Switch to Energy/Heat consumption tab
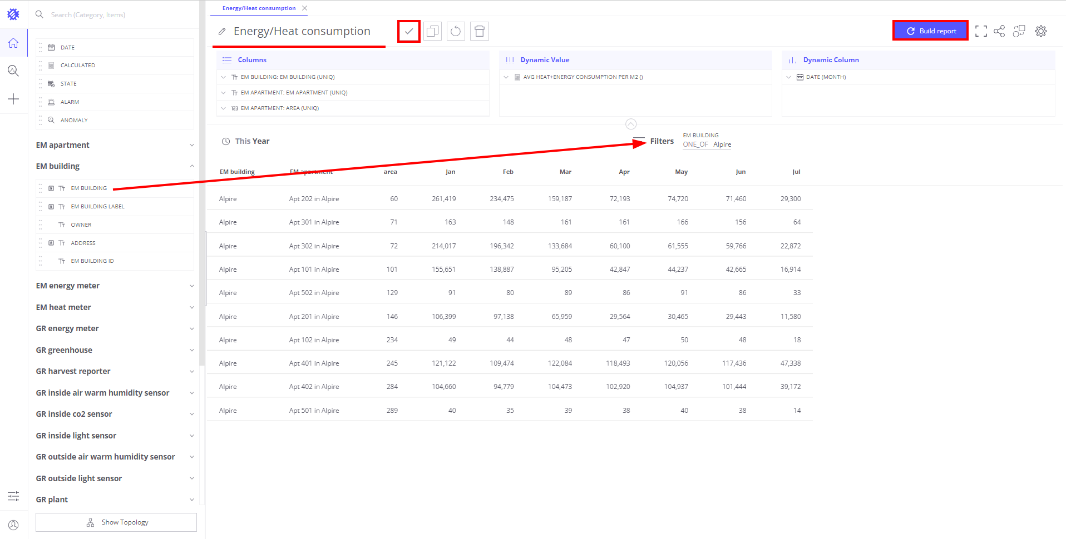This screenshot has height=539, width=1066. 259,8
